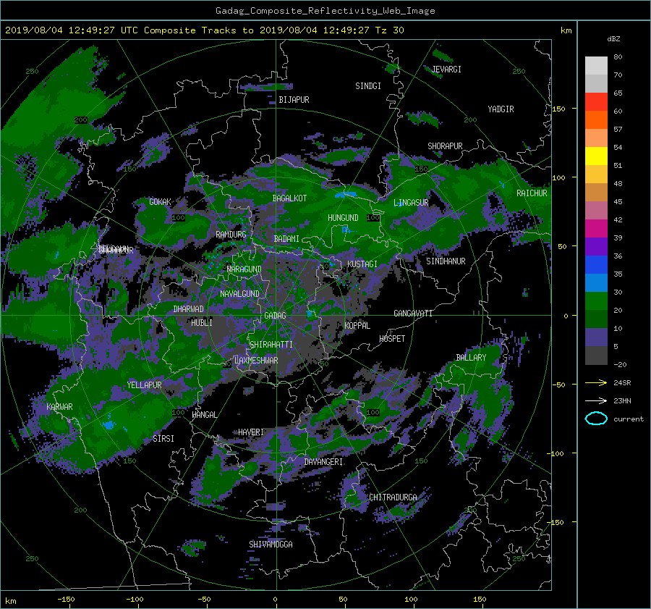Click the DAVANGERI city label
Screen dimensions: 651x609
click(x=323, y=462)
